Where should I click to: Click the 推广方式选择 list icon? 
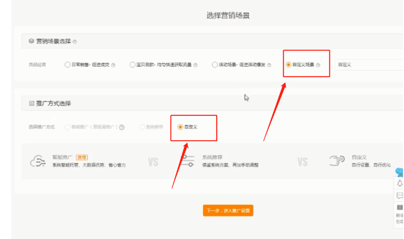[x=32, y=103]
